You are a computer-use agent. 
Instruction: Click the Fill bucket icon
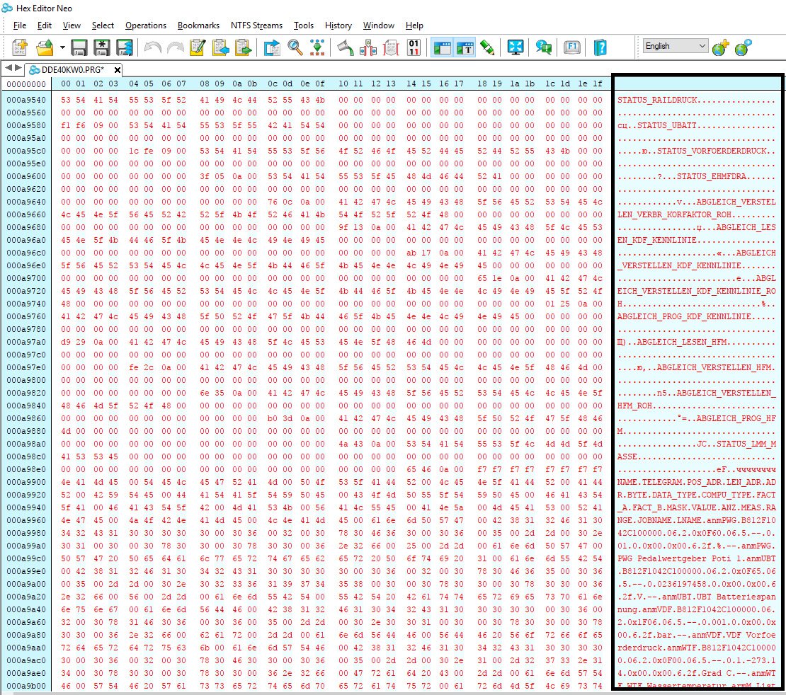(x=346, y=47)
